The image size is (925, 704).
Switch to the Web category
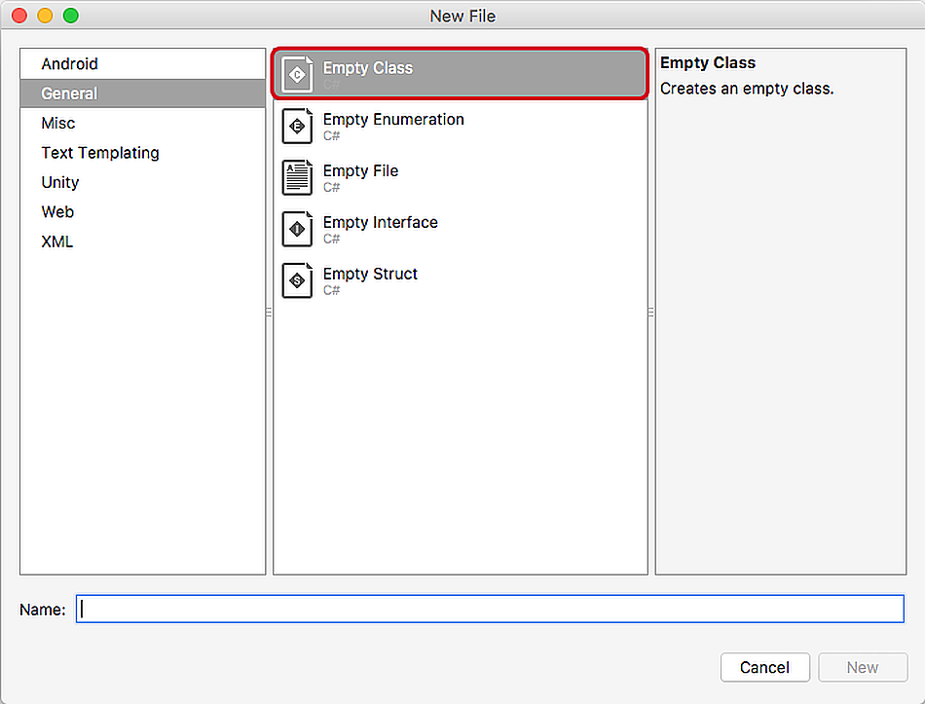57,212
